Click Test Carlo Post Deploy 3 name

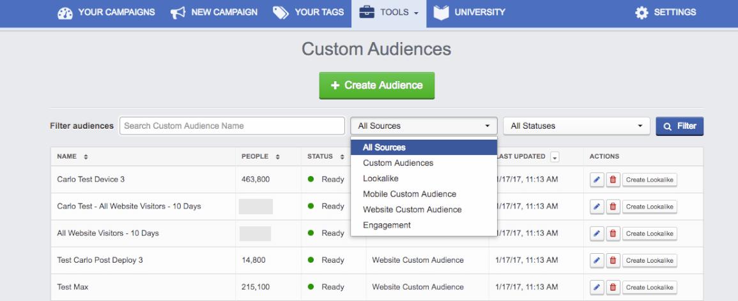[100, 260]
